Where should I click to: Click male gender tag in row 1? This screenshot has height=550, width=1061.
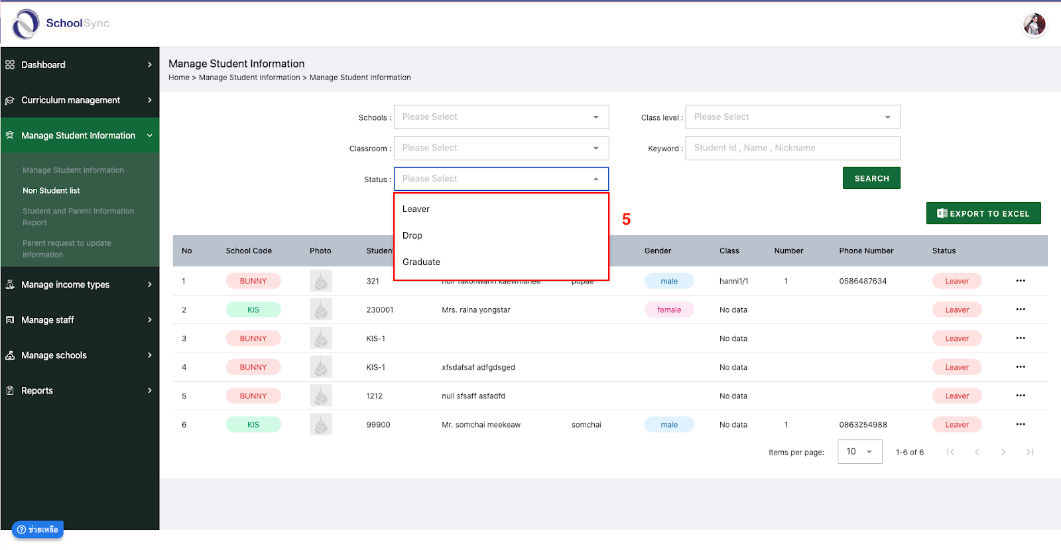669,281
